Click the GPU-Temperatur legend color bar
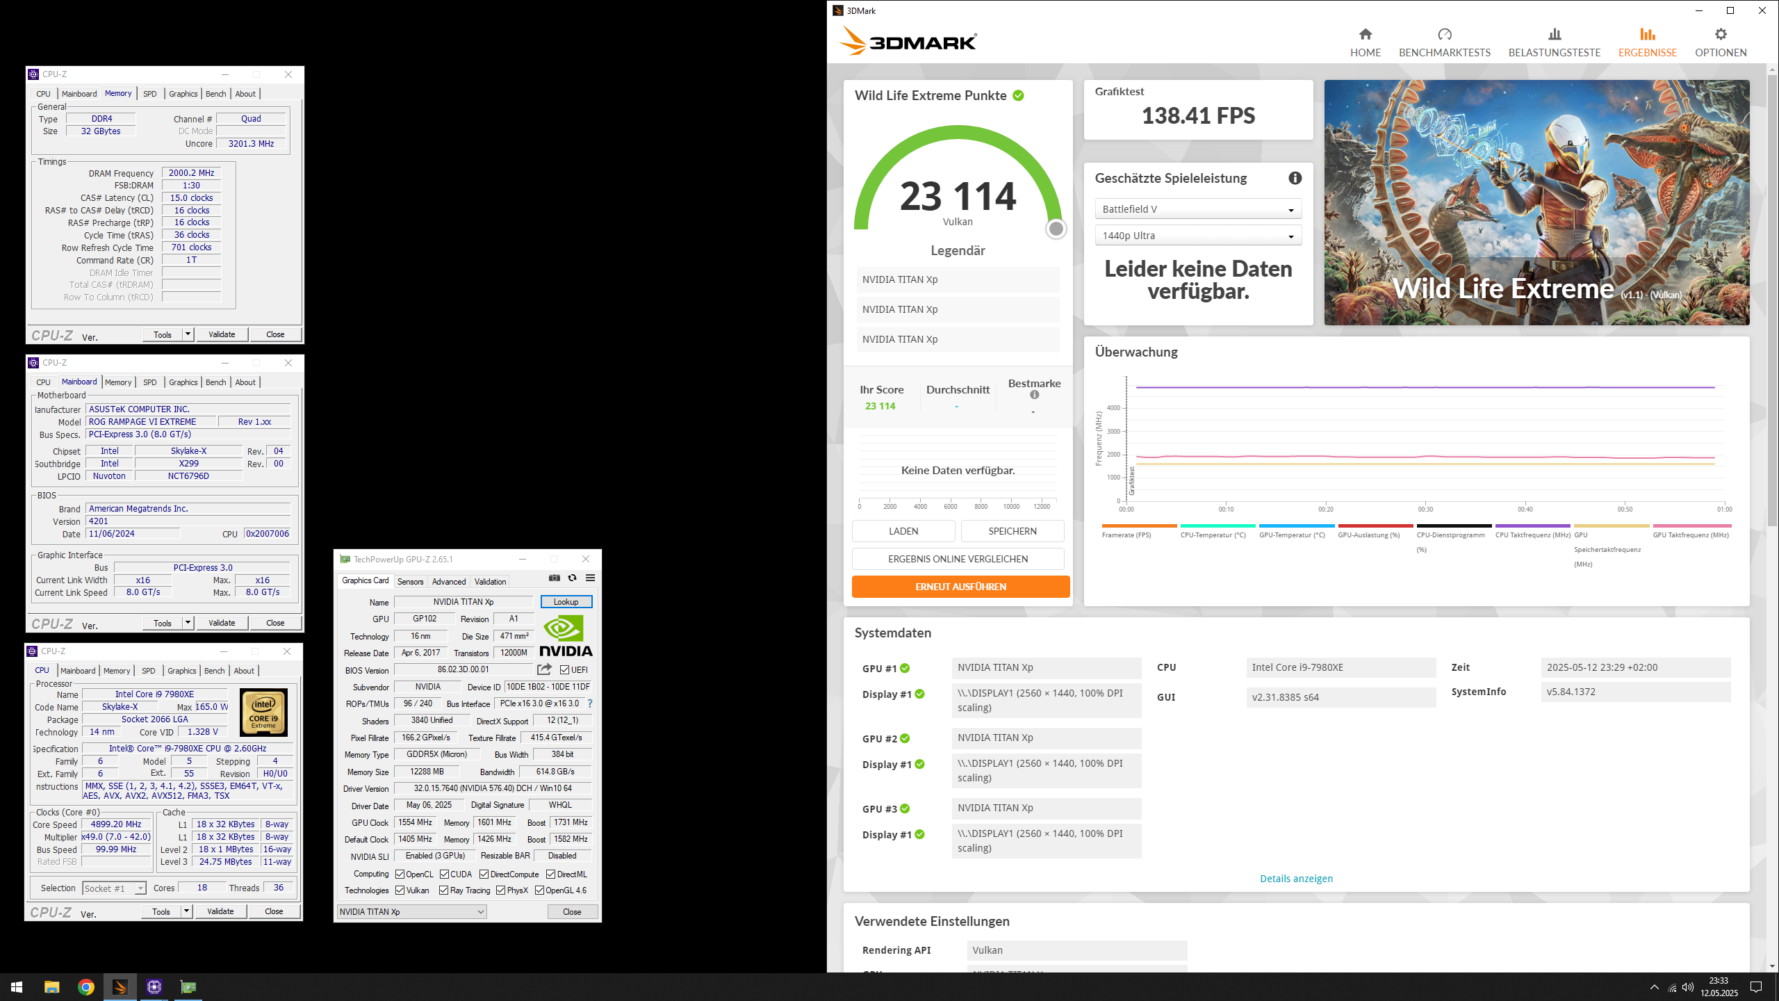The width and height of the screenshot is (1779, 1001). point(1296,526)
